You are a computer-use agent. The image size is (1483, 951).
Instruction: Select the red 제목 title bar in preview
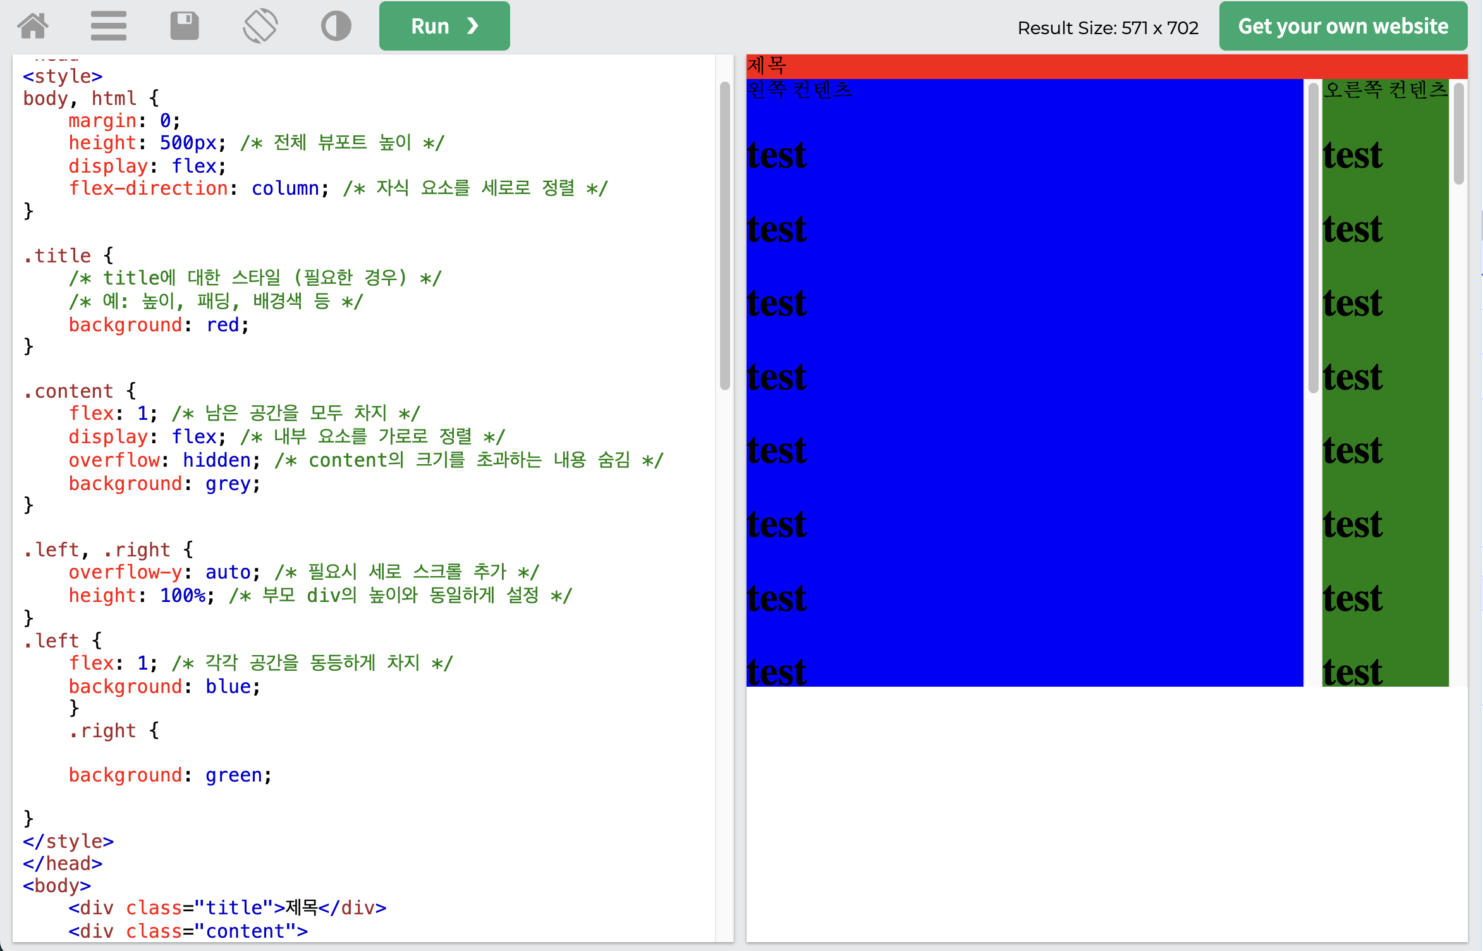1107,66
